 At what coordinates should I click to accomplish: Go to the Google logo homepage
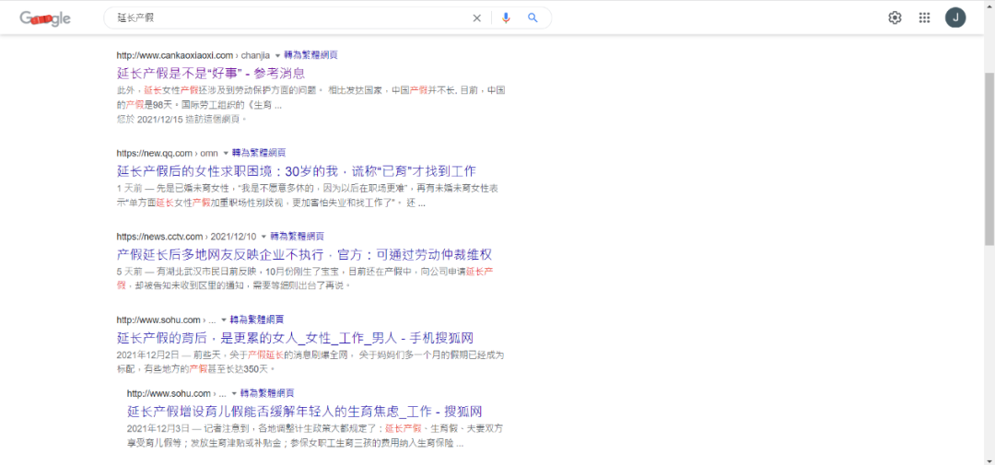pyautogui.click(x=45, y=18)
